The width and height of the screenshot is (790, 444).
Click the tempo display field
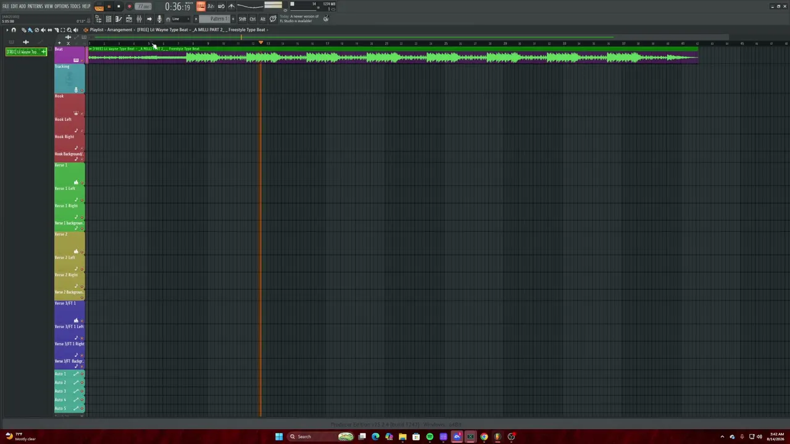pos(143,6)
